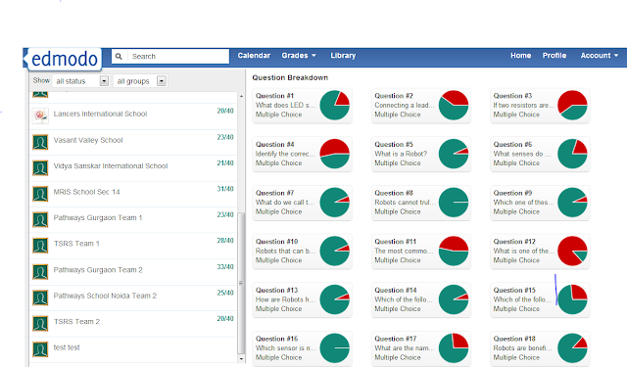Select Vasant Valley School name
627x367 pixels.
tap(88, 140)
